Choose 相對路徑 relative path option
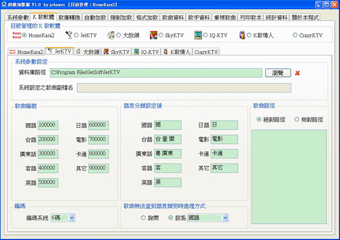 click(x=297, y=119)
